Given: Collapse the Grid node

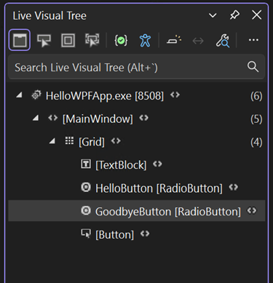Looking at the screenshot, I should pyautogui.click(x=52, y=141).
